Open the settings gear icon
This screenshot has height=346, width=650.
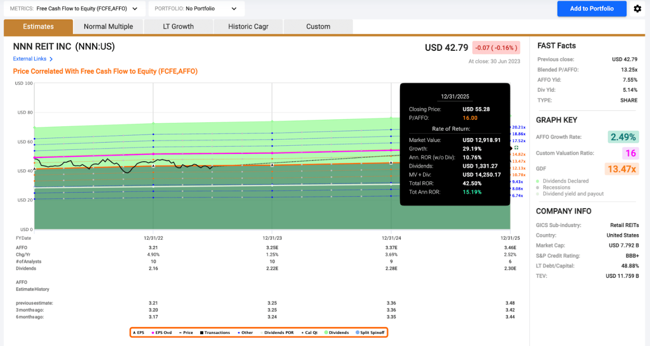(637, 9)
